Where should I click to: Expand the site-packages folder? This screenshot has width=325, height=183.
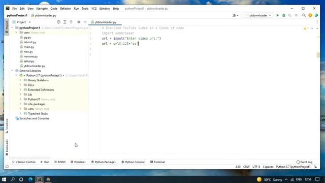pos(20,104)
